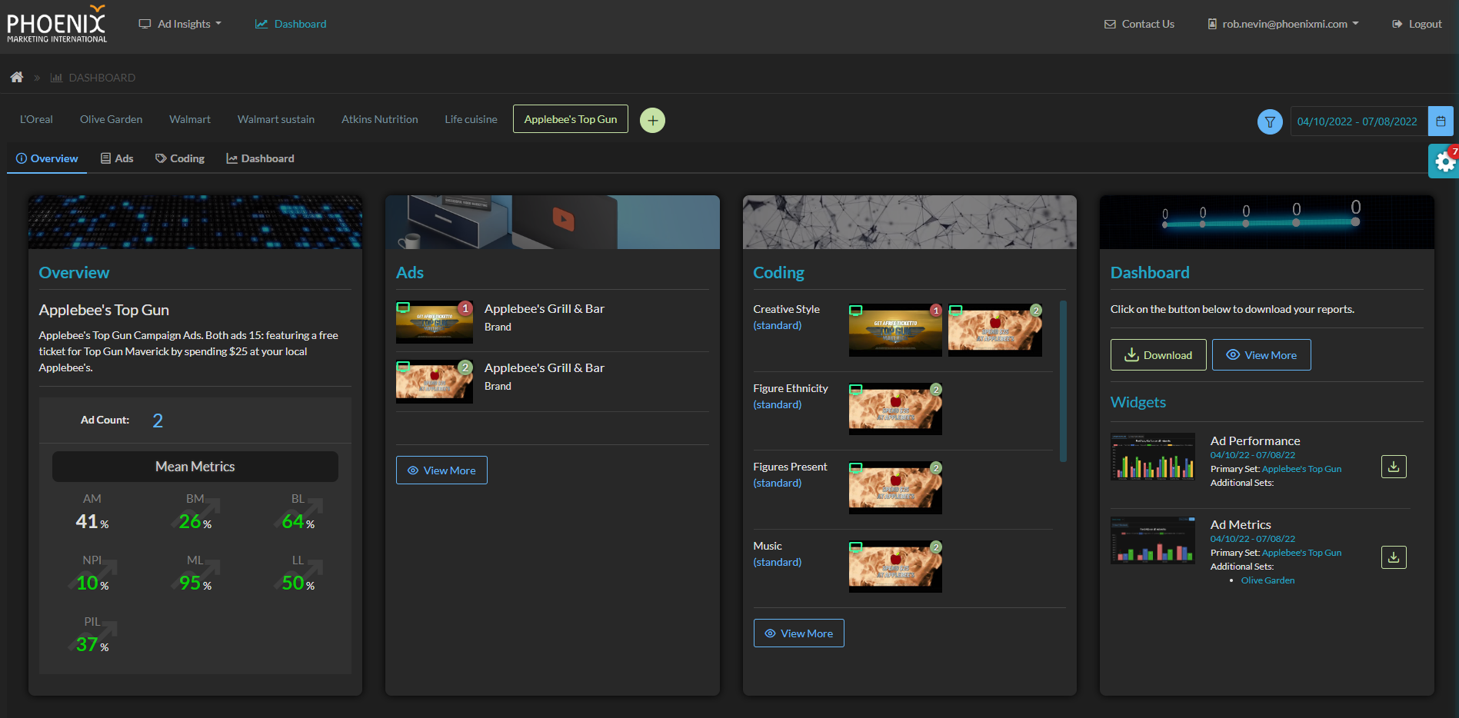This screenshot has height=718, width=1459.
Task: Switch to the Walmart campaign tab
Action: click(190, 119)
